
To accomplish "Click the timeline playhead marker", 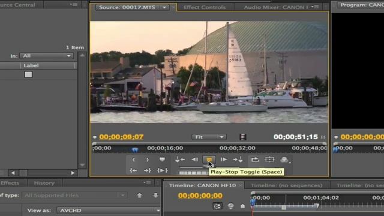I will (253, 202).
